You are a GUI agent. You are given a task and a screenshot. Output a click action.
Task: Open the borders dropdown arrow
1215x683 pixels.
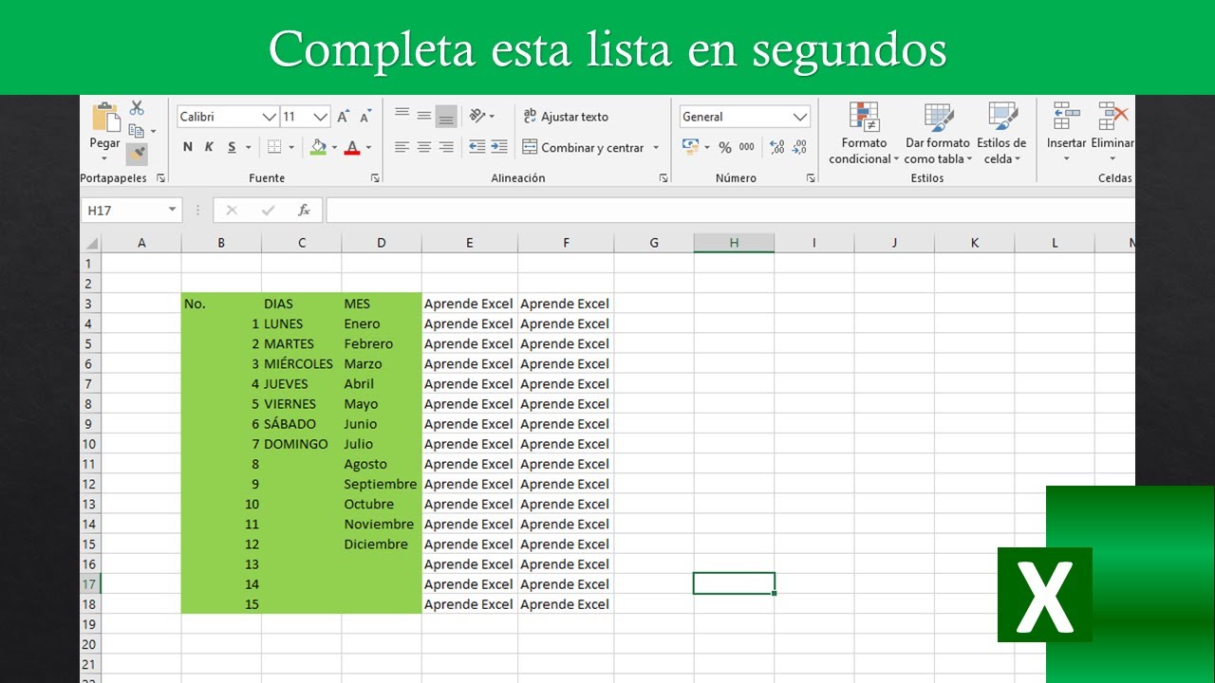291,148
